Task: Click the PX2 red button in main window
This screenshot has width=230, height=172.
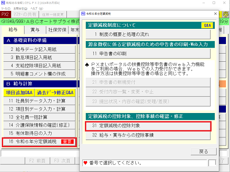Action: (5, 14)
